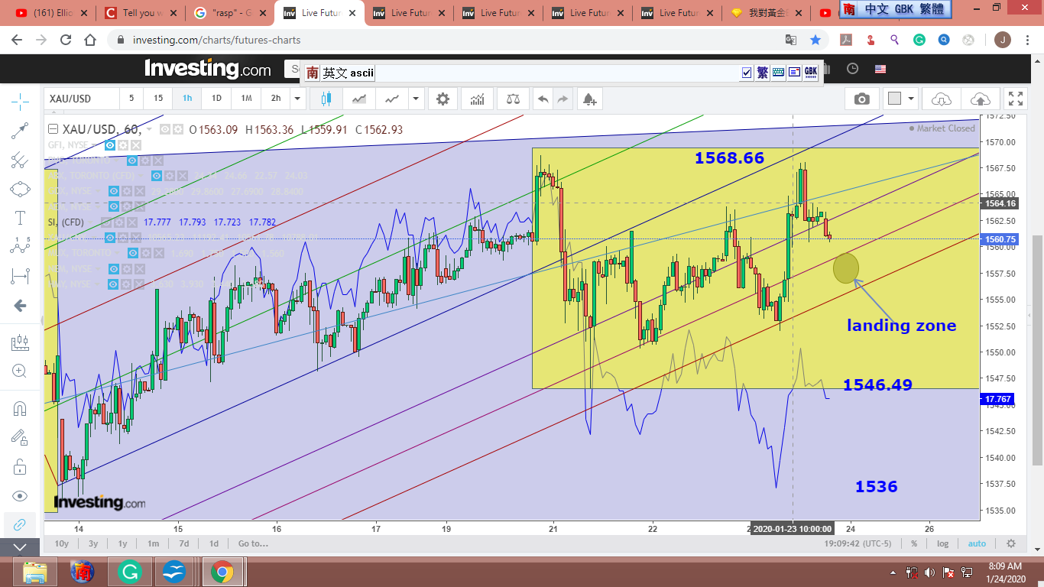The image size is (1044, 587).
Task: Enter fullscreen chart mode
Action: tap(1015, 99)
